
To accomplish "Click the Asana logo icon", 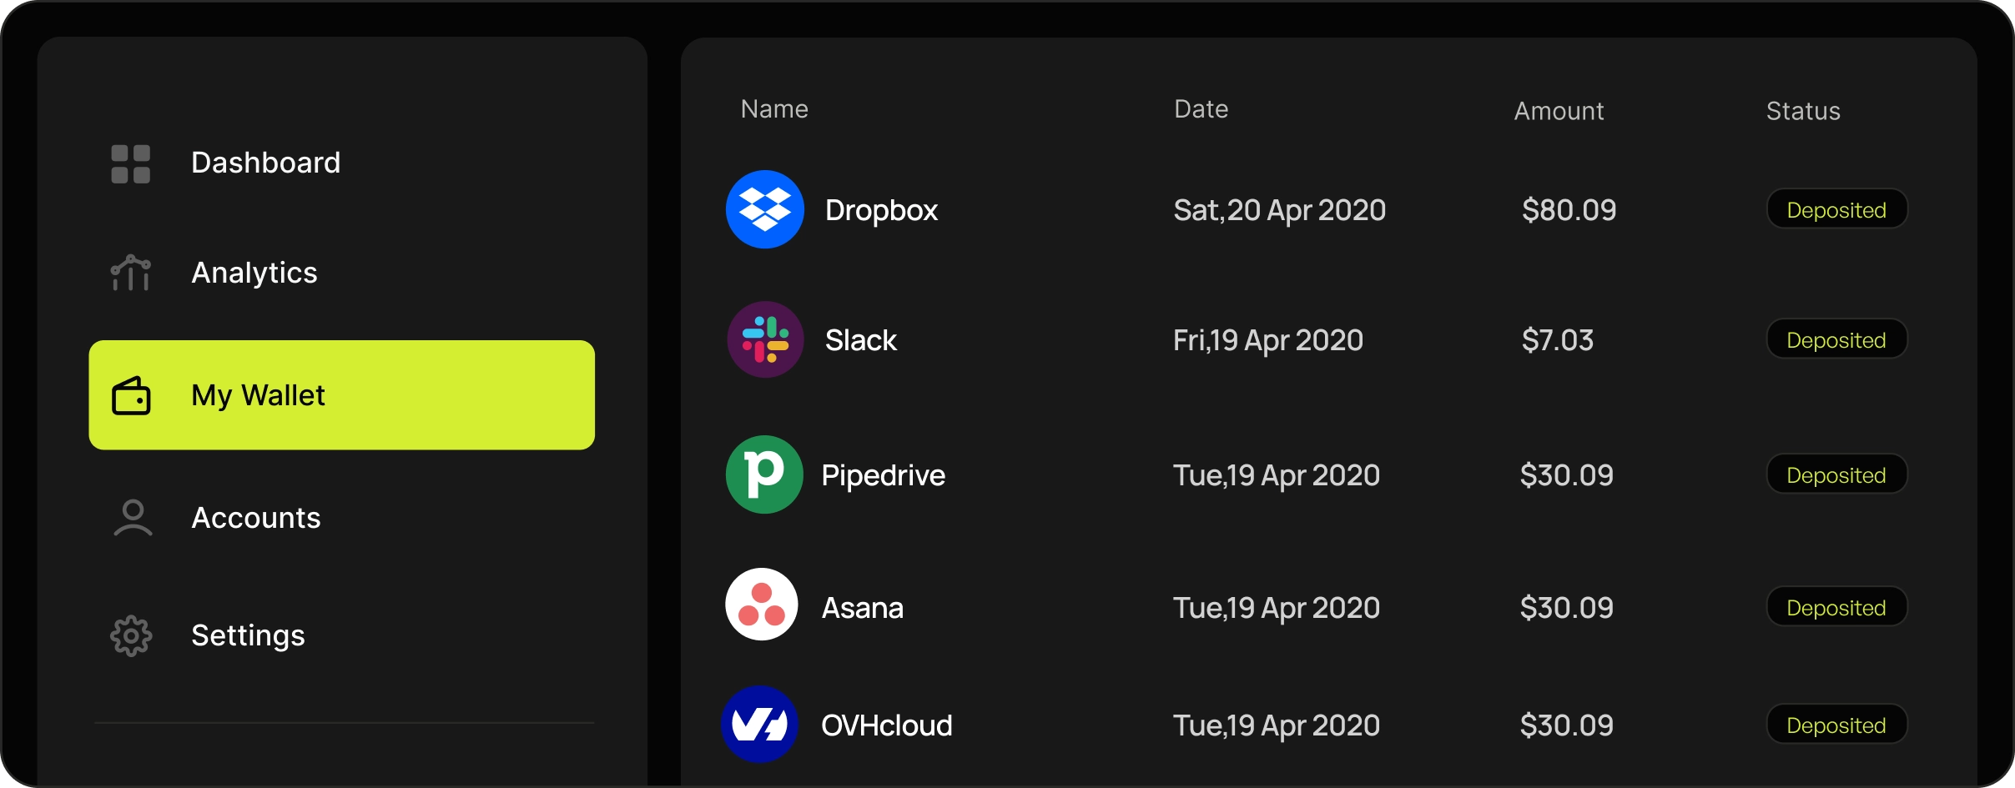I will 761,605.
